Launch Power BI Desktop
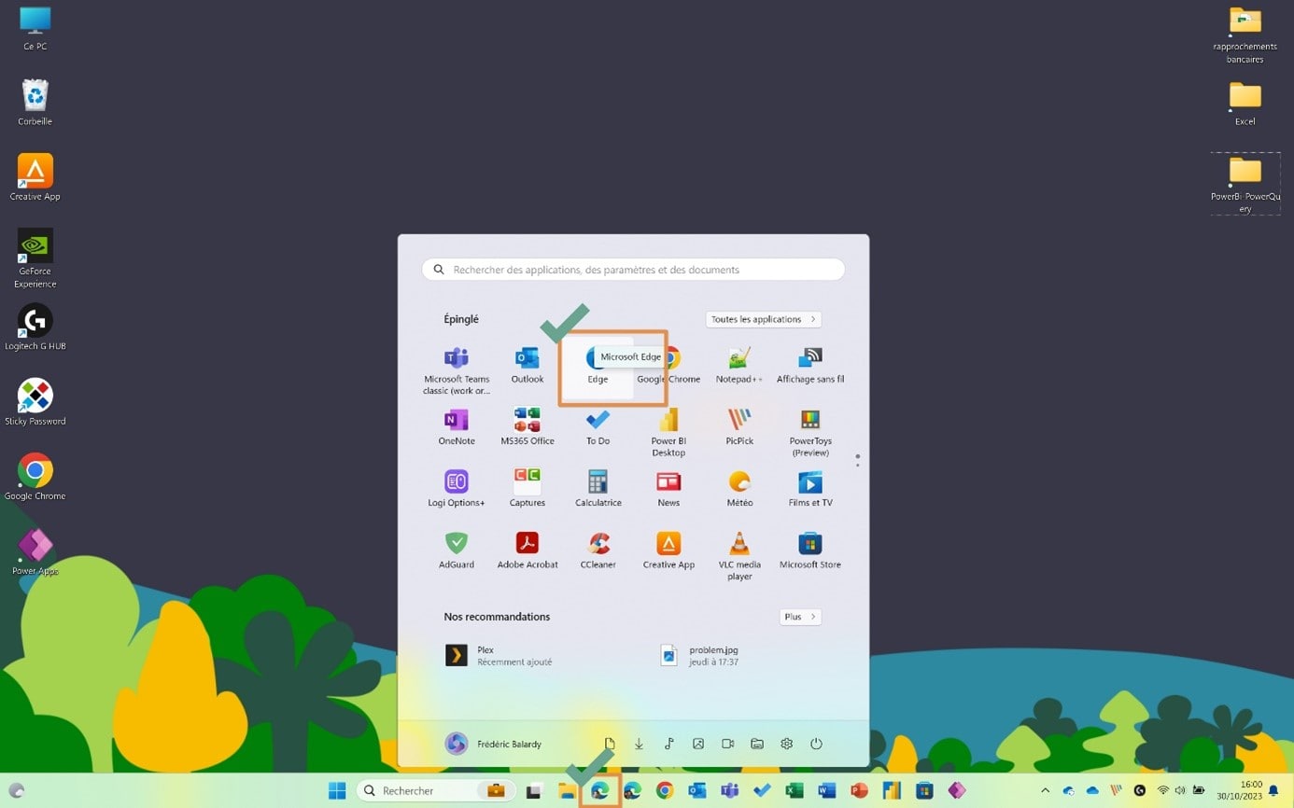The height and width of the screenshot is (808, 1294). 668,433
